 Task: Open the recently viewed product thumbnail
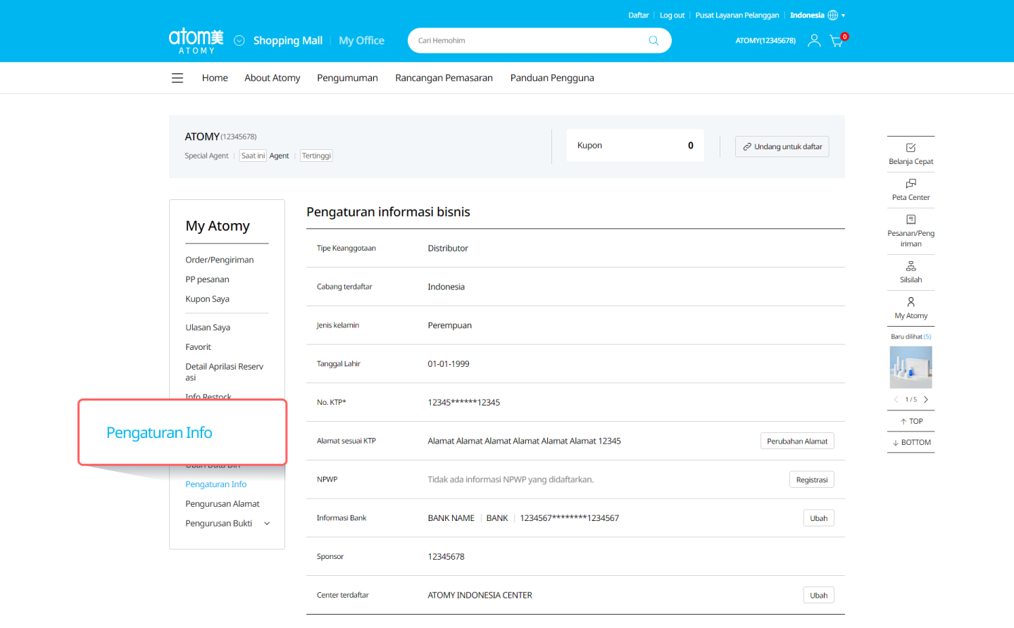(910, 368)
